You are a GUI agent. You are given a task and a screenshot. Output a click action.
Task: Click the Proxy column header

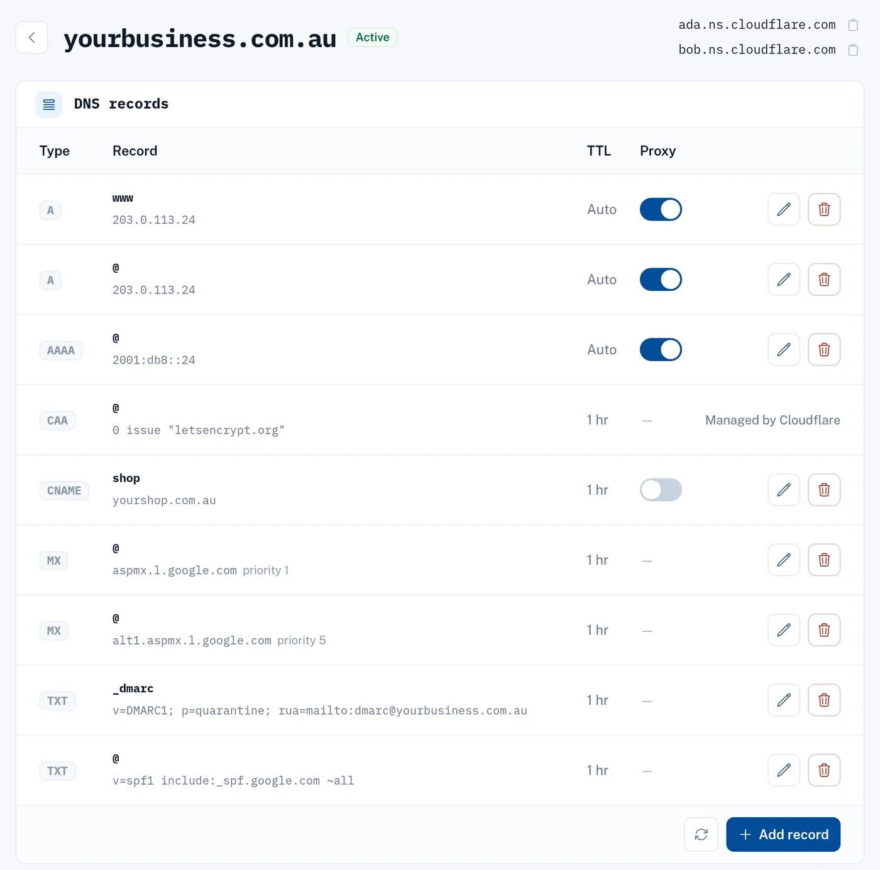pos(658,151)
